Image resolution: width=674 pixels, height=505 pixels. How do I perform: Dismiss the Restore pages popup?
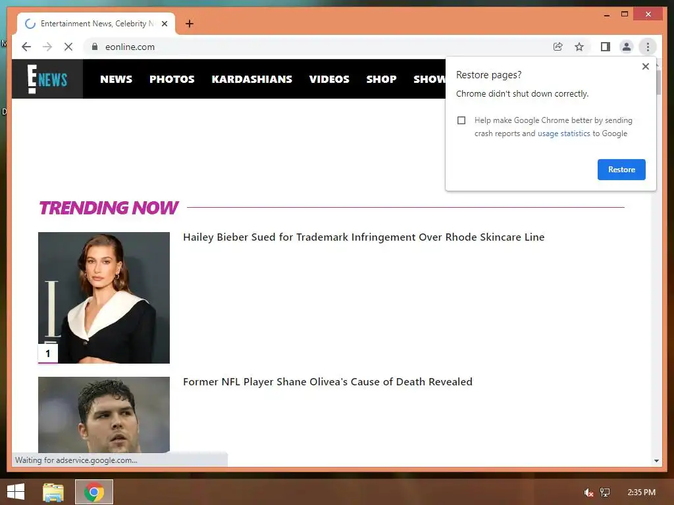point(645,66)
